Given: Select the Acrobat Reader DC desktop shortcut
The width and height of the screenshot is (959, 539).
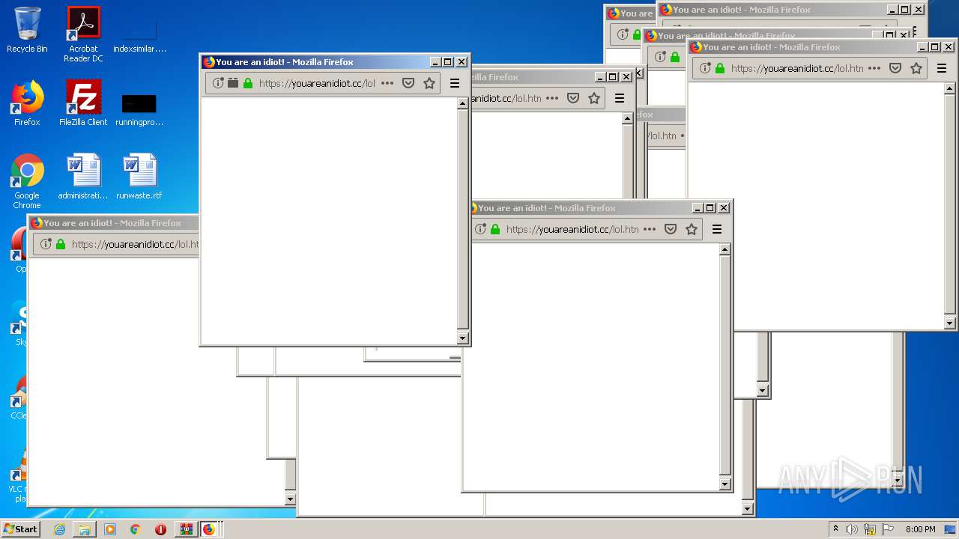Looking at the screenshot, I should 83,34.
